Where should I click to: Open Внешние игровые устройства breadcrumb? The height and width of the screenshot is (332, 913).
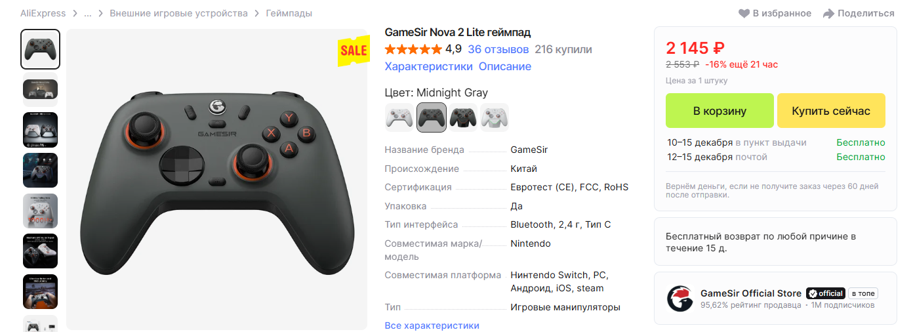[x=179, y=13]
